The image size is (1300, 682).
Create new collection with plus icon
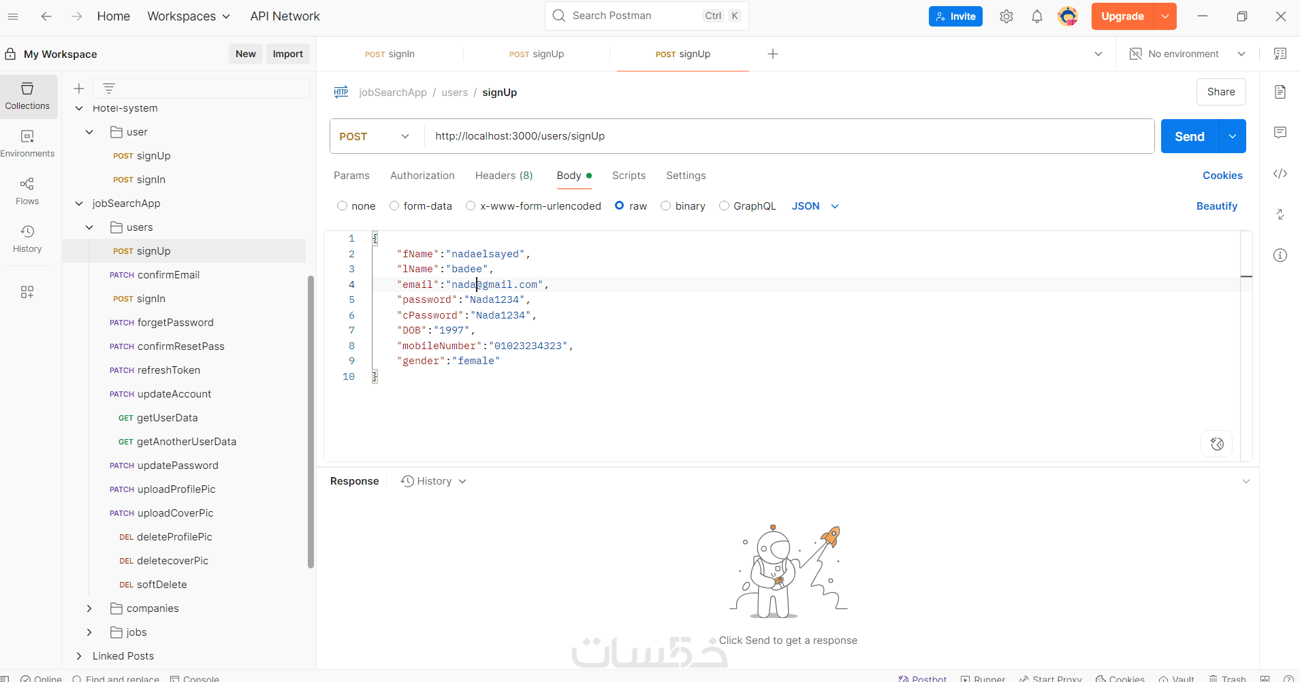79,88
